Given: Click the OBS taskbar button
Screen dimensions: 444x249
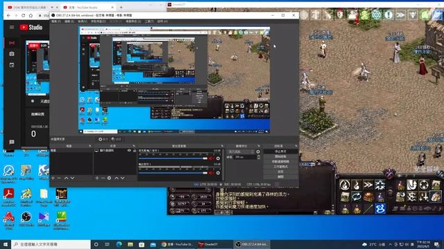Looking at the screenshot, I should click(x=252, y=244).
